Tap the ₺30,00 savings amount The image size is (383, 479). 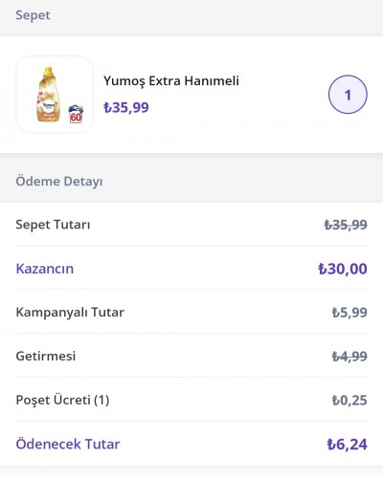[343, 269]
